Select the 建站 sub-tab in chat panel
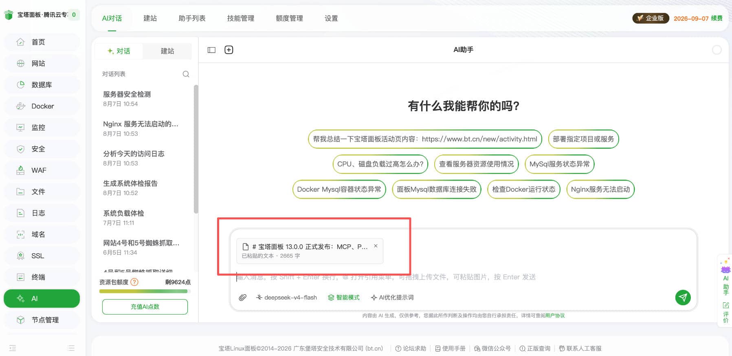732x356 pixels. click(x=167, y=51)
